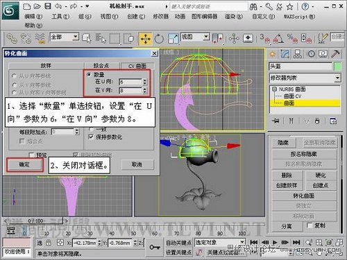Activate the Select and Rotate tool

(159, 39)
